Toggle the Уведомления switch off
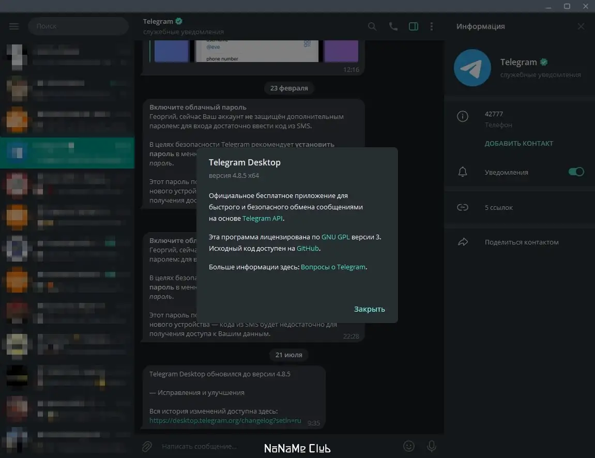This screenshot has width=595, height=458. pos(576,172)
